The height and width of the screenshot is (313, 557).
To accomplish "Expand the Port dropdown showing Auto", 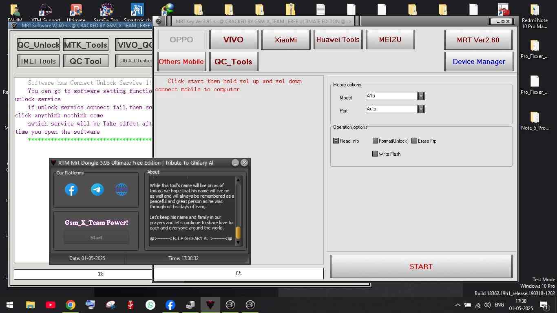I will [x=421, y=109].
